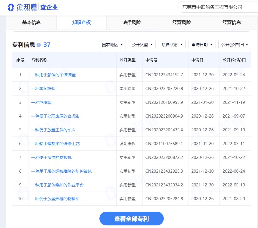The height and width of the screenshot is (228, 258).
Task: Open patent 一种便于放置焊枪的物料车
Action: point(55,199)
